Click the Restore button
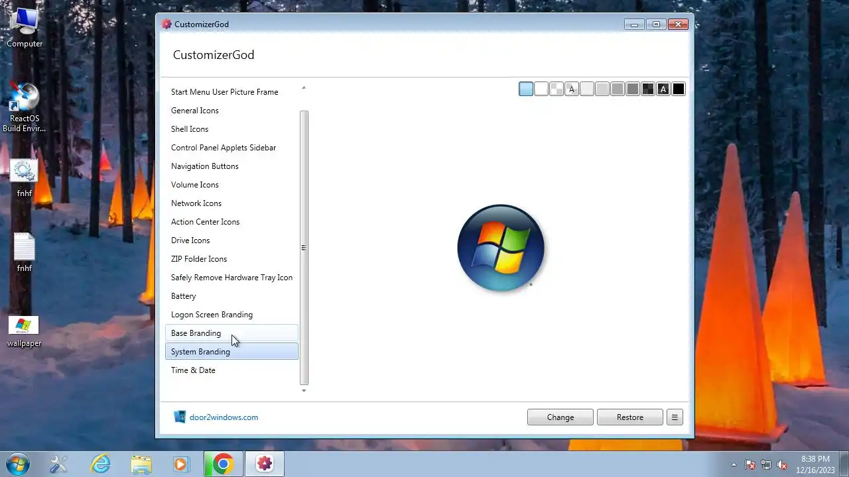849x477 pixels. coord(630,417)
